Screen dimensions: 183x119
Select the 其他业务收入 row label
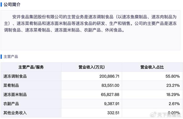pos(15,113)
